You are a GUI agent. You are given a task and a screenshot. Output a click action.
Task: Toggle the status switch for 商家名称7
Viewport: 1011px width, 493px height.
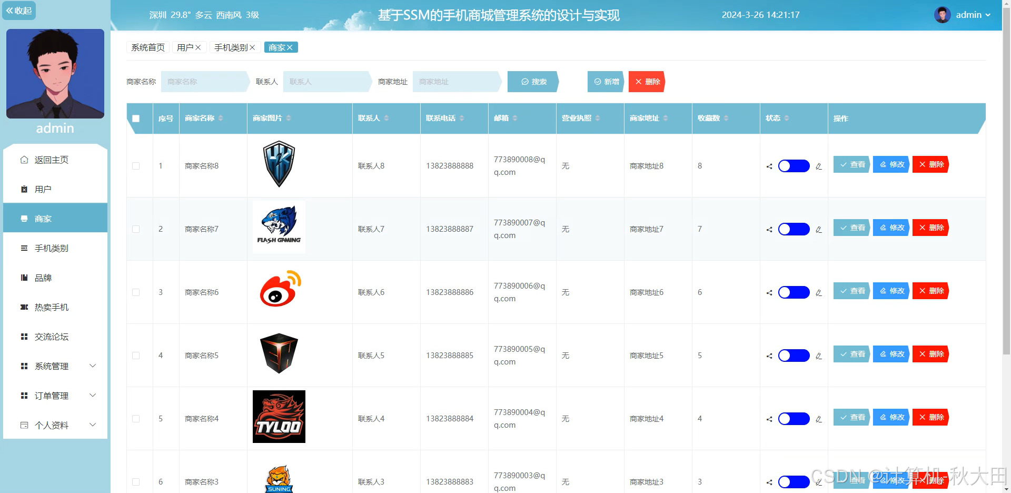tap(793, 229)
